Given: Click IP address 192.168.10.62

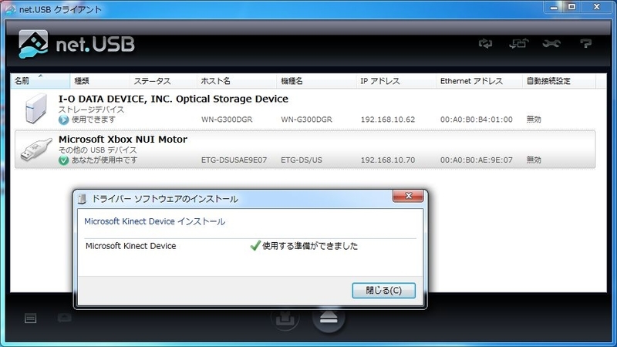Looking at the screenshot, I should coord(388,120).
